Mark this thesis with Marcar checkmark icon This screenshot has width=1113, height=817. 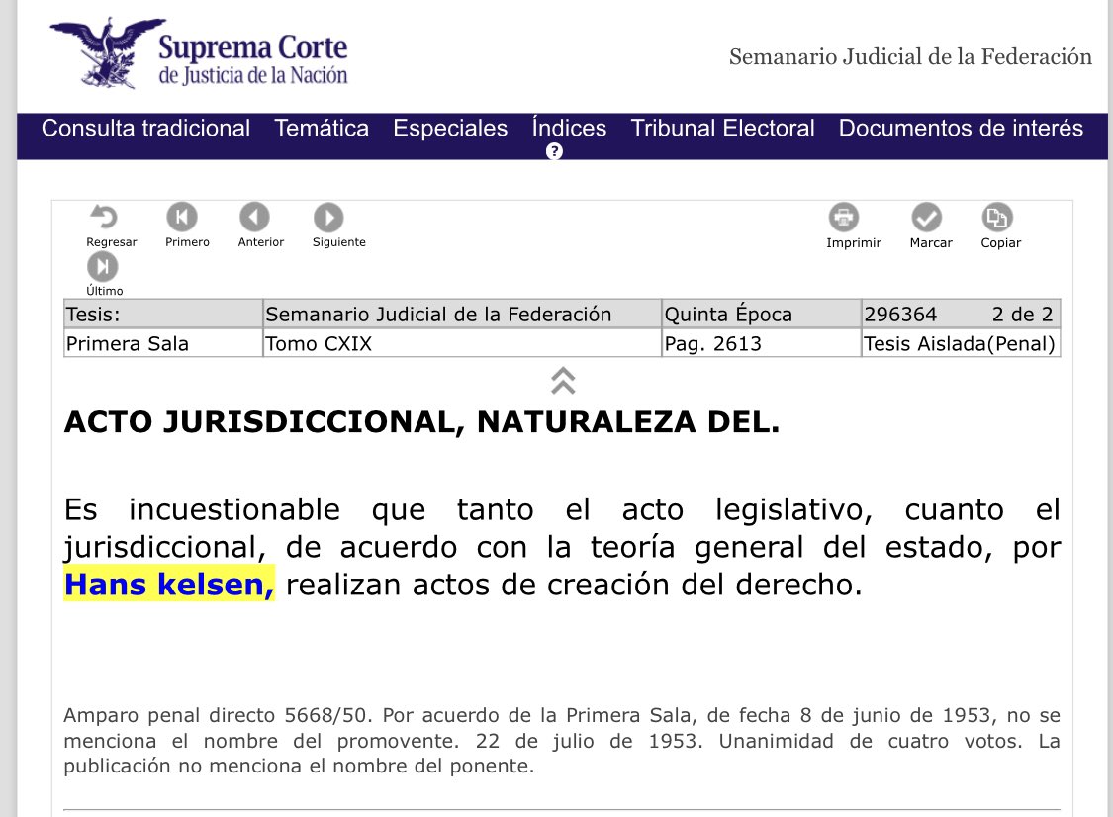pos(926,218)
